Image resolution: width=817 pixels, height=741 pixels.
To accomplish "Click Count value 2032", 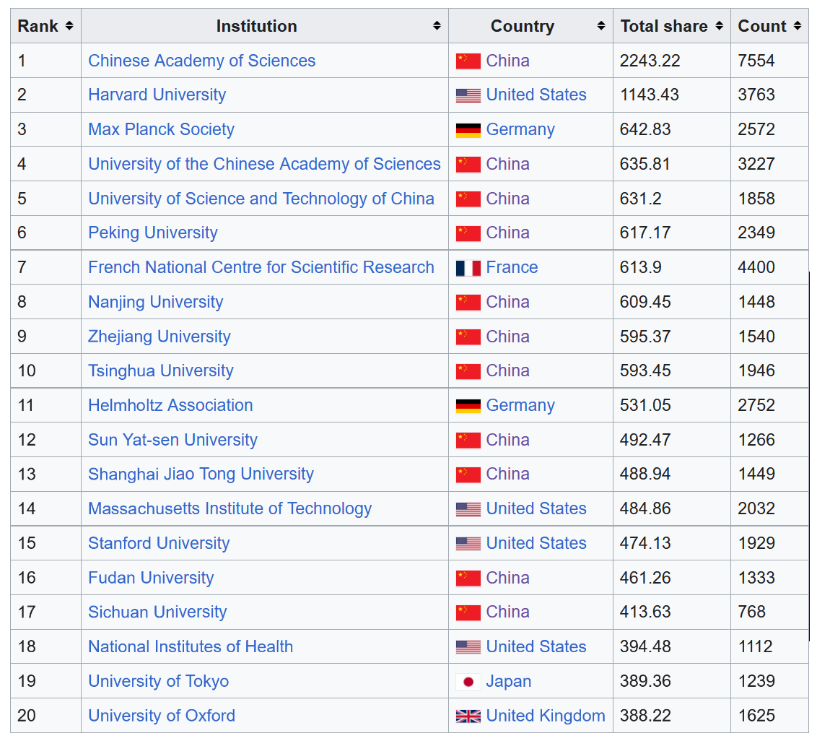I will 756,508.
